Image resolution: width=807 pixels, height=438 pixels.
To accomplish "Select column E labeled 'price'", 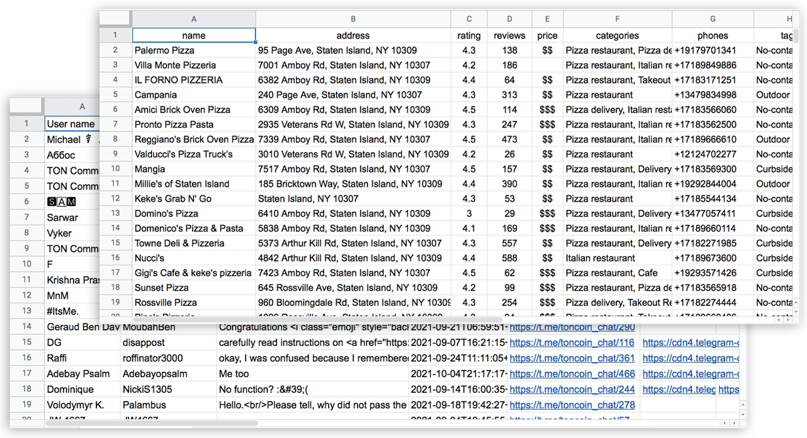I will point(547,19).
